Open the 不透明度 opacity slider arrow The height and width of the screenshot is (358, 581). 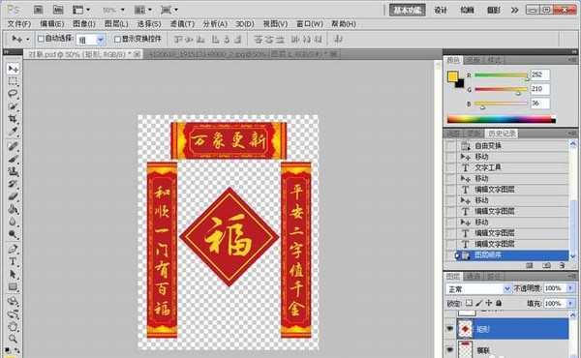point(570,288)
